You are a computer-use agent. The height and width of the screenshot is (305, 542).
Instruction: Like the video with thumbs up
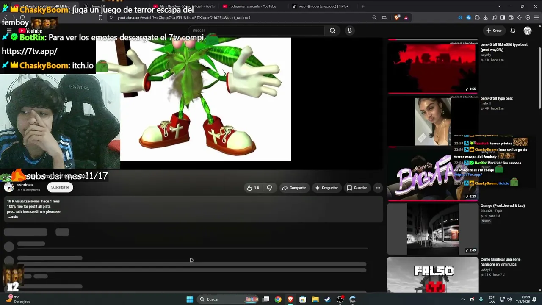253,188
